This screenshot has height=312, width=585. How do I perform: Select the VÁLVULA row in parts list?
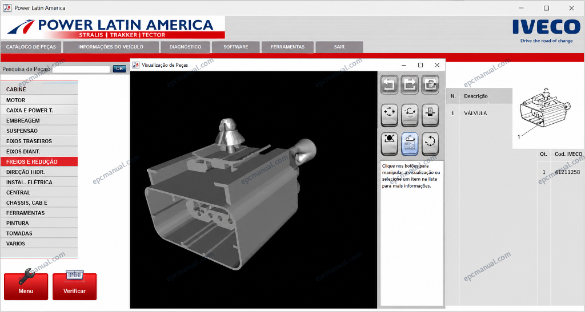click(x=479, y=113)
